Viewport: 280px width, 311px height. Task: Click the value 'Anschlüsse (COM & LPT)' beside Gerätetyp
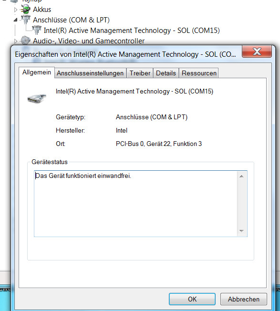152,117
